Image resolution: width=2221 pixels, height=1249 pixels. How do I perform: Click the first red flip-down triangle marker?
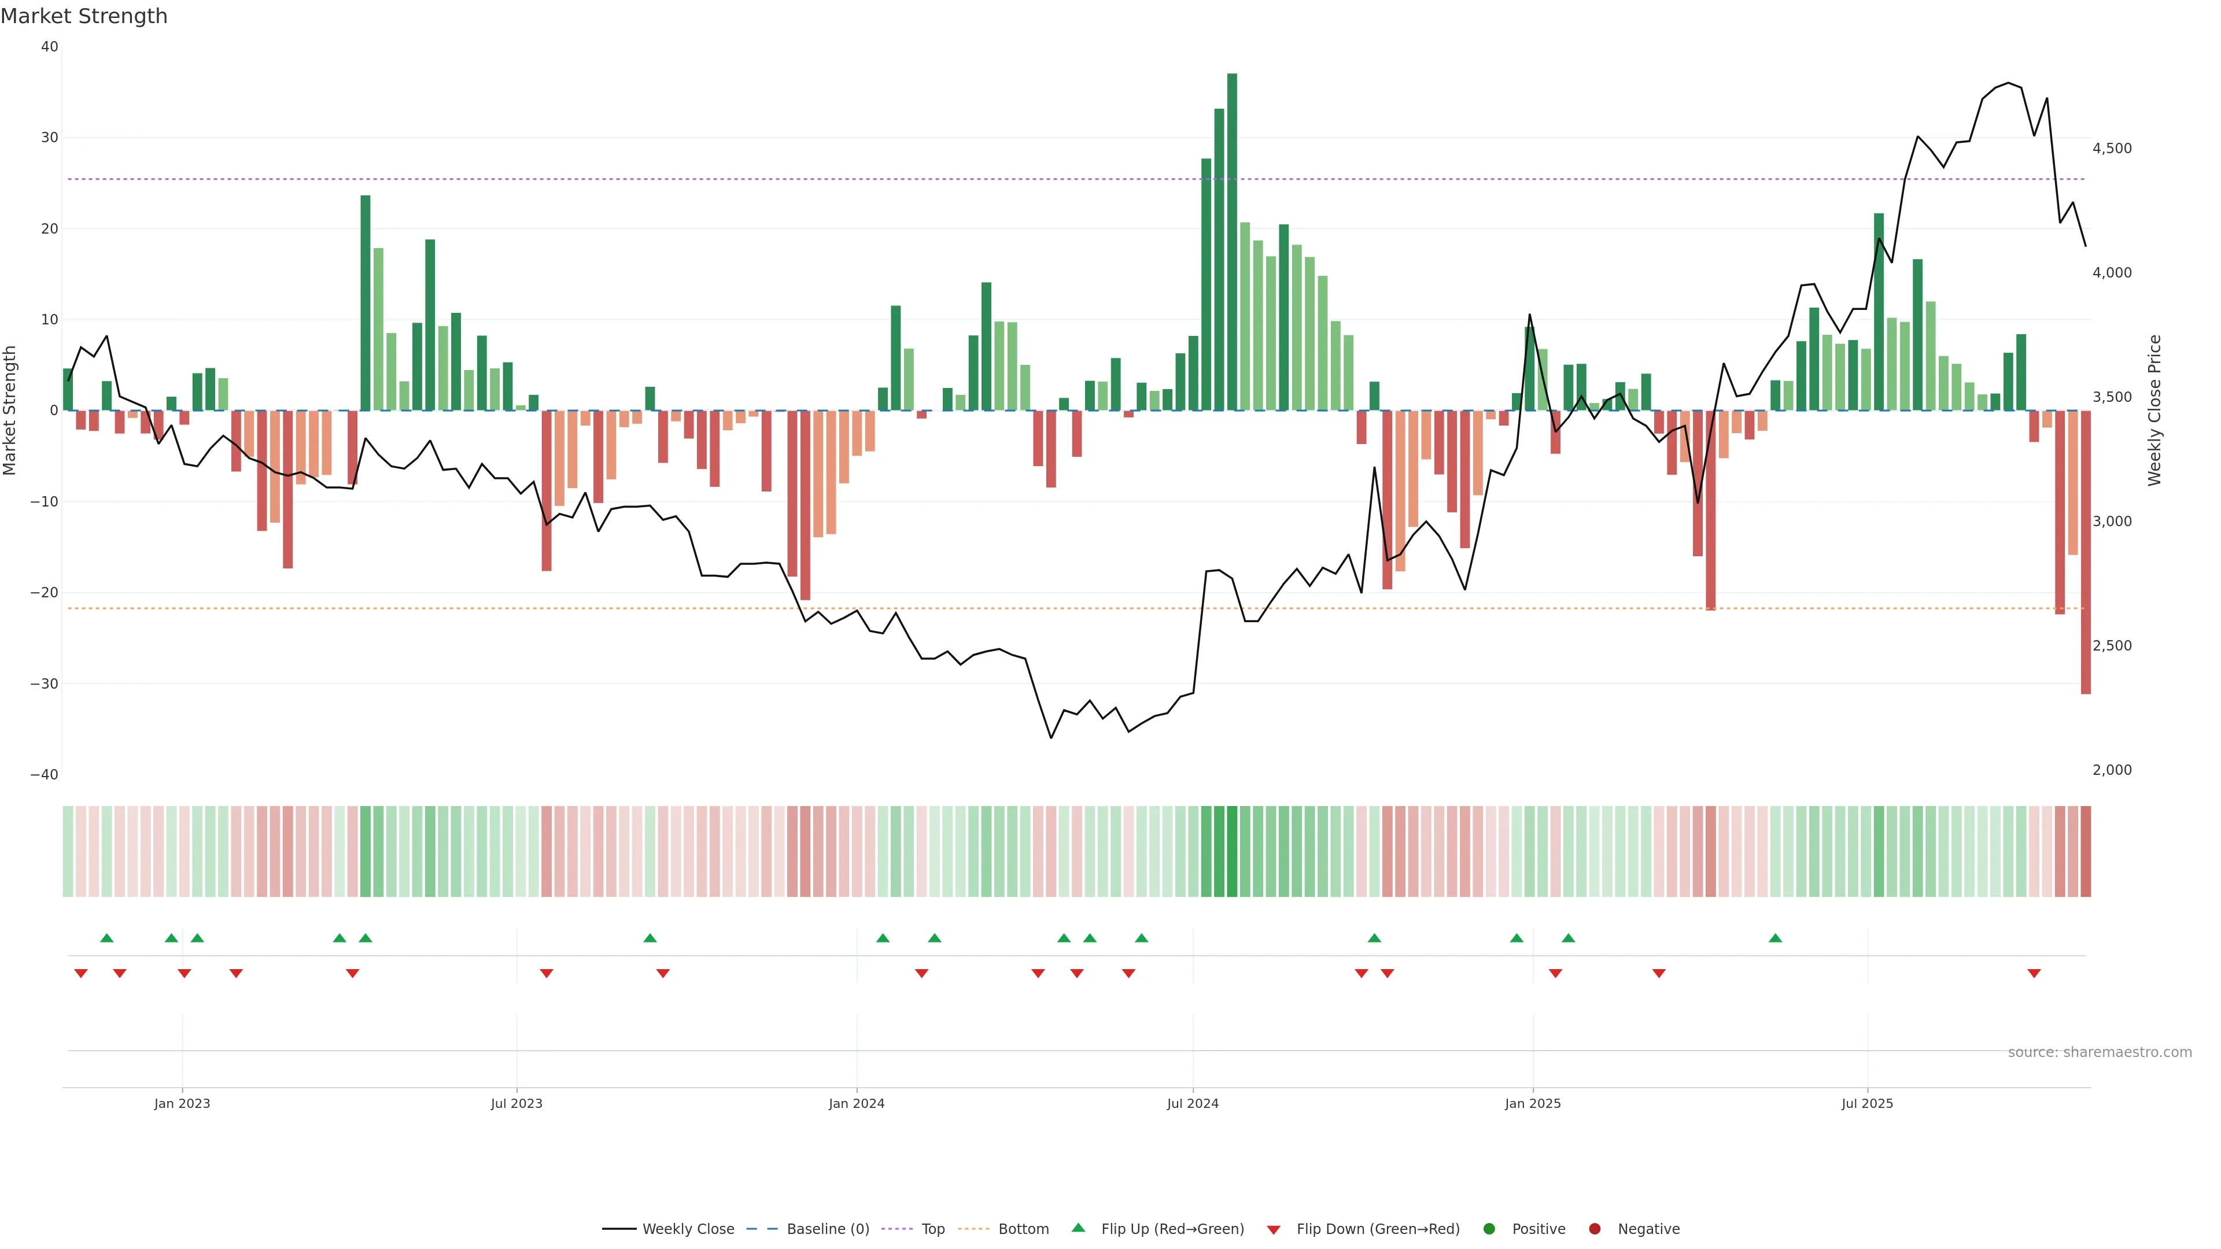(x=81, y=973)
